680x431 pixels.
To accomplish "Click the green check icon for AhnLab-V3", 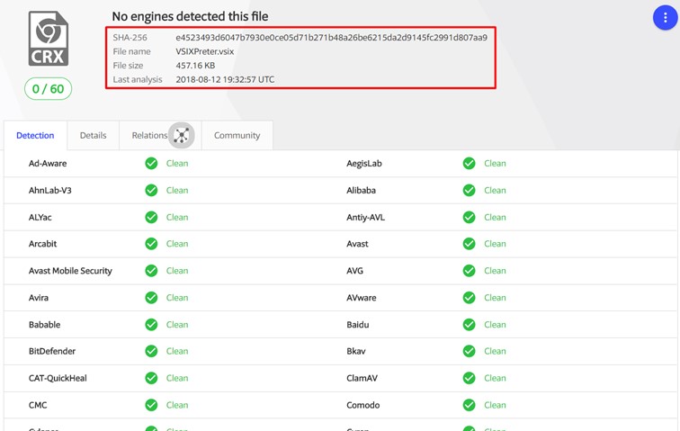I will (151, 191).
